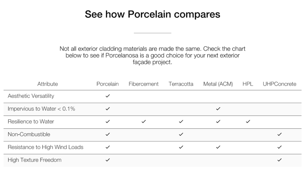Click HPL checkmark in Resilience to Water row
306x173 pixels.
pos(248,122)
